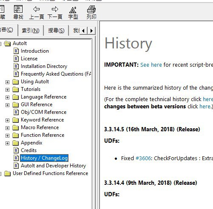Select the Language Reference tree label

click(x=44, y=97)
